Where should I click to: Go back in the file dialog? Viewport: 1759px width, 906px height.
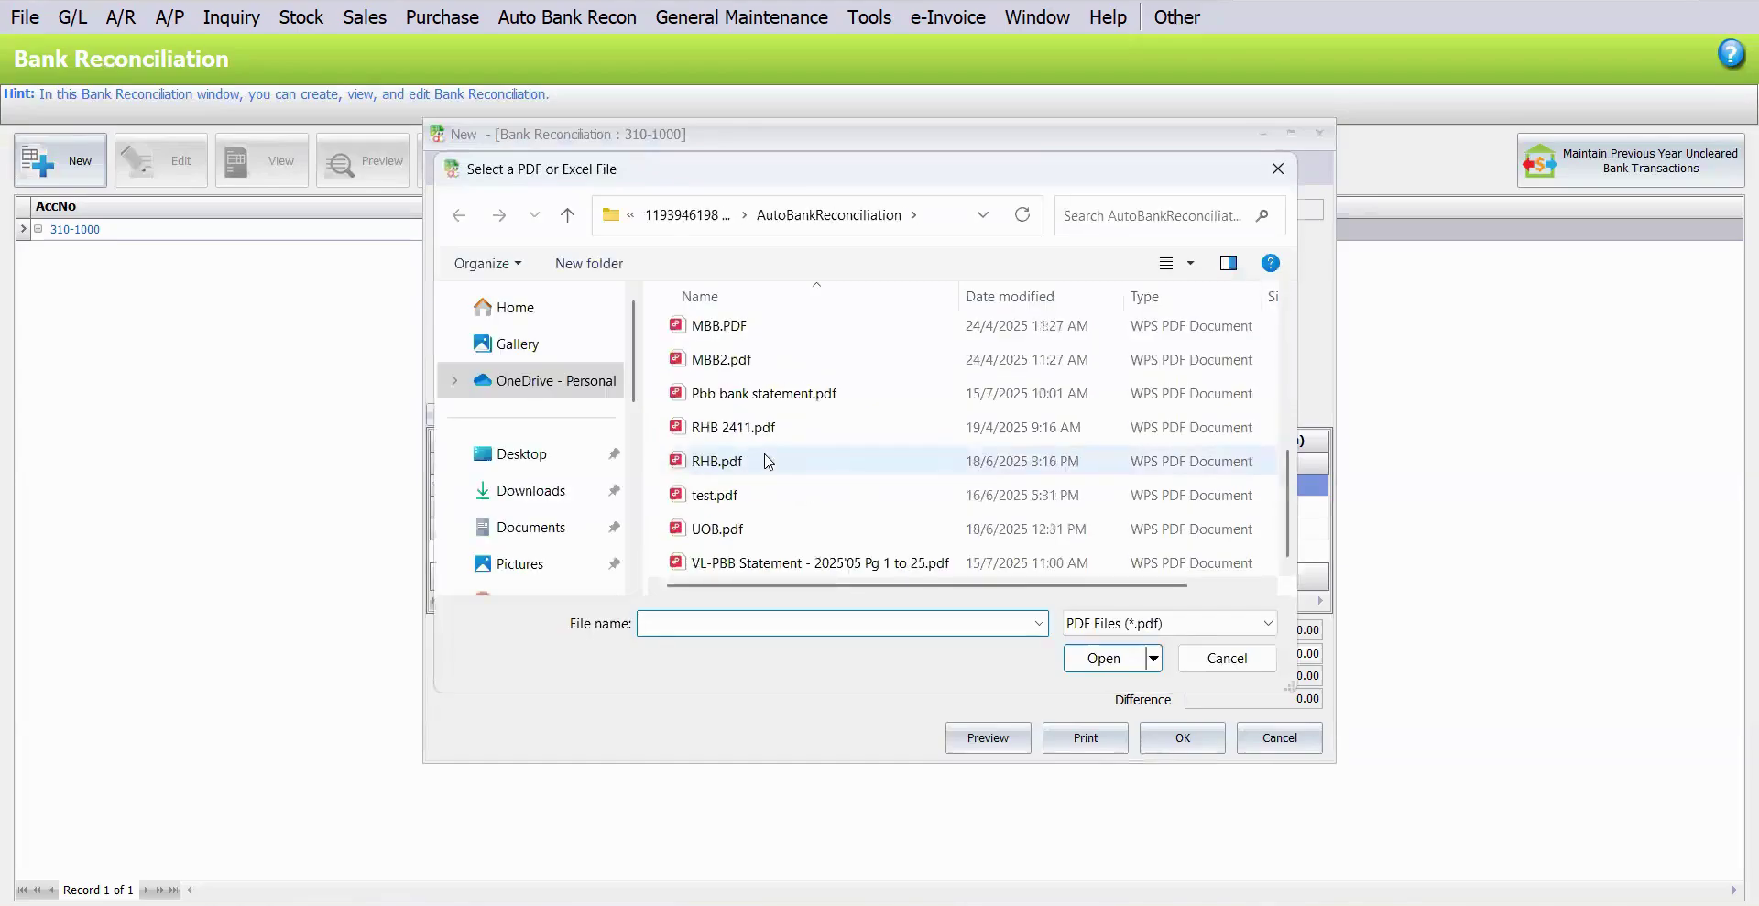[x=459, y=215]
